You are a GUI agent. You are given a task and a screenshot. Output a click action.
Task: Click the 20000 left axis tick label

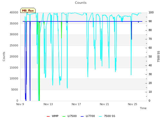point(14,56)
